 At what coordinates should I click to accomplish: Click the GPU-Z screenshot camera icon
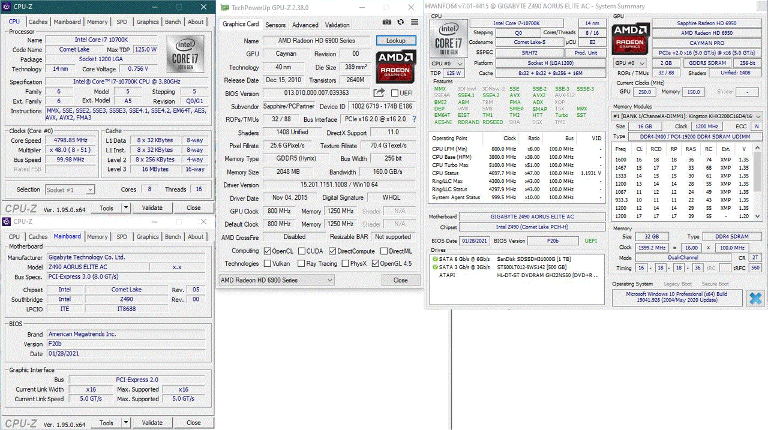tap(387, 22)
